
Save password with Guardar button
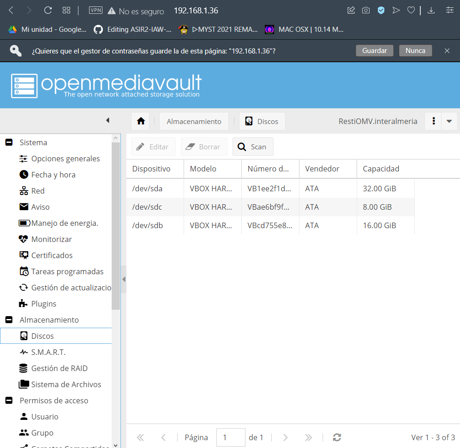374,51
